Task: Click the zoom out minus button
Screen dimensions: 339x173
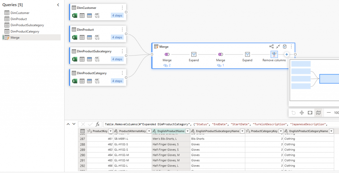Action: point(329,113)
